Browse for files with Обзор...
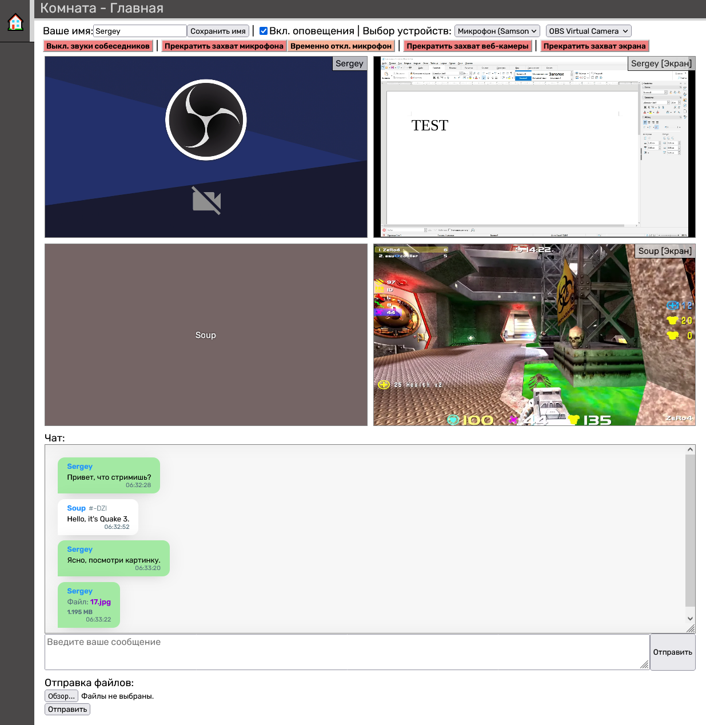This screenshot has width=706, height=725. pyautogui.click(x=61, y=696)
